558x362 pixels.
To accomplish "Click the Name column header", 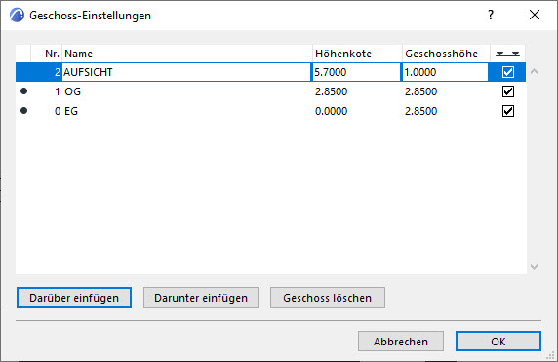I will click(187, 54).
